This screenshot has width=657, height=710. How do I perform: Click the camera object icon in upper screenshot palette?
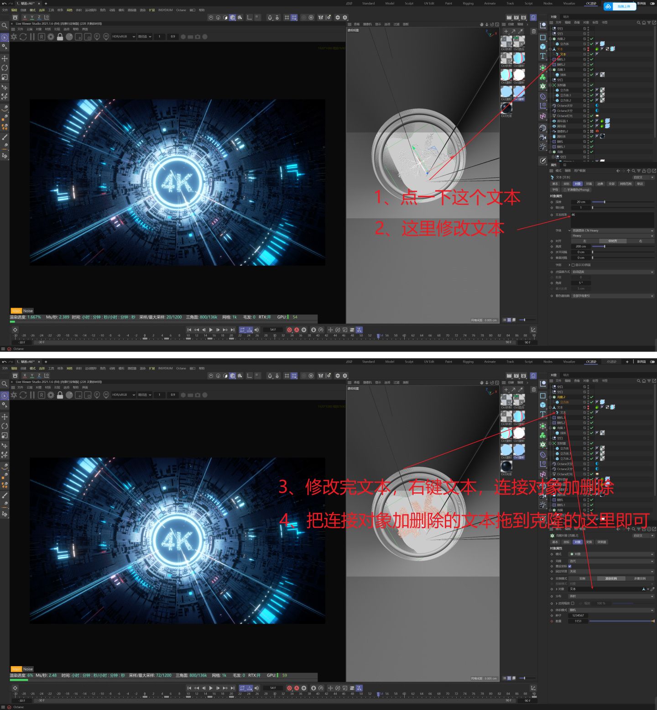[x=542, y=137]
